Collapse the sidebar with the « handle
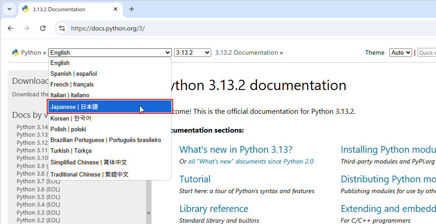 tap(148, 213)
